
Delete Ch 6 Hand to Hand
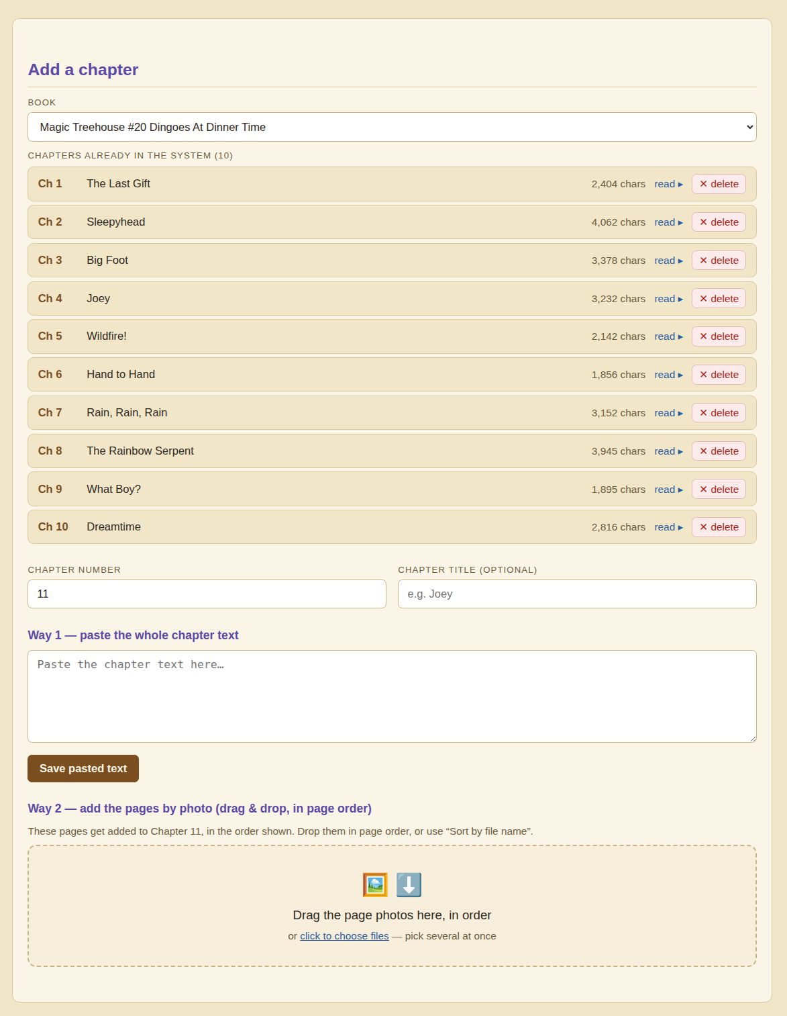coord(719,375)
